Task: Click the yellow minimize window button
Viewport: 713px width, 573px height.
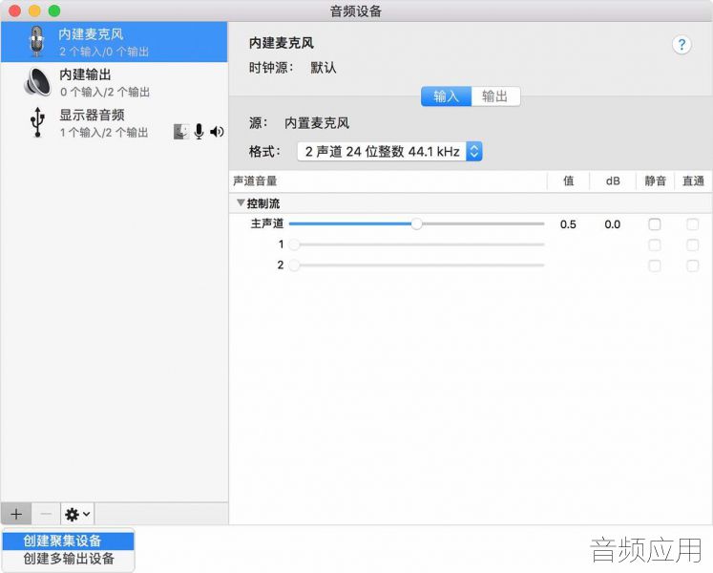Action: tap(34, 11)
